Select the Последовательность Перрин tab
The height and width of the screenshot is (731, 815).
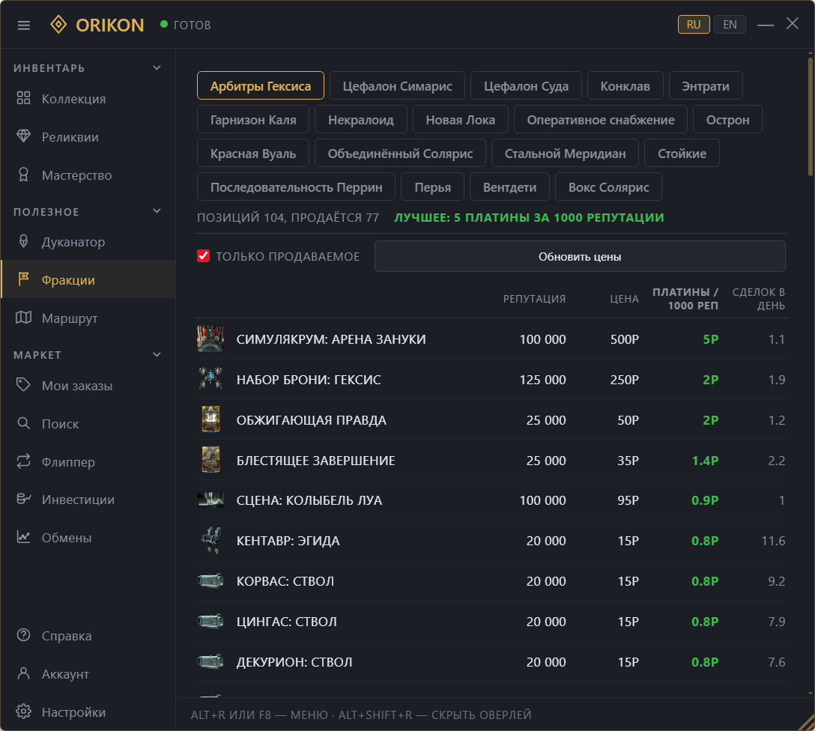297,186
